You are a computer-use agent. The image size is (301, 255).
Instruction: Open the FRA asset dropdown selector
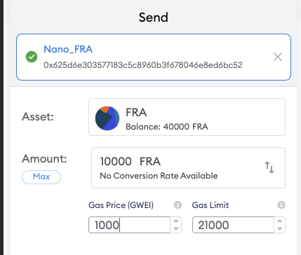[x=187, y=117]
